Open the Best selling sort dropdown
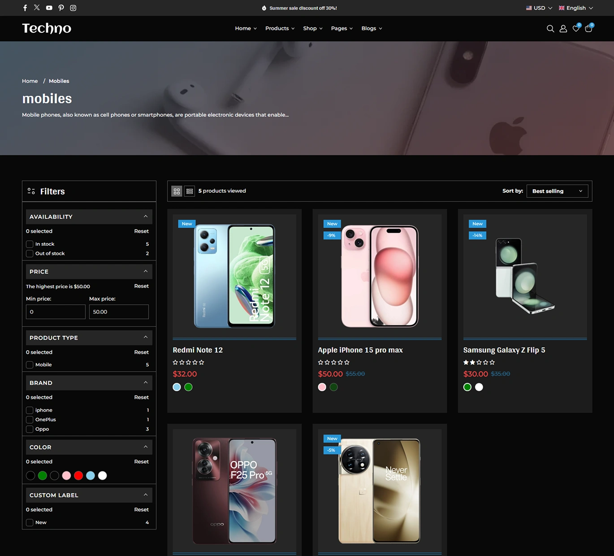Image resolution: width=614 pixels, height=556 pixels. [557, 191]
